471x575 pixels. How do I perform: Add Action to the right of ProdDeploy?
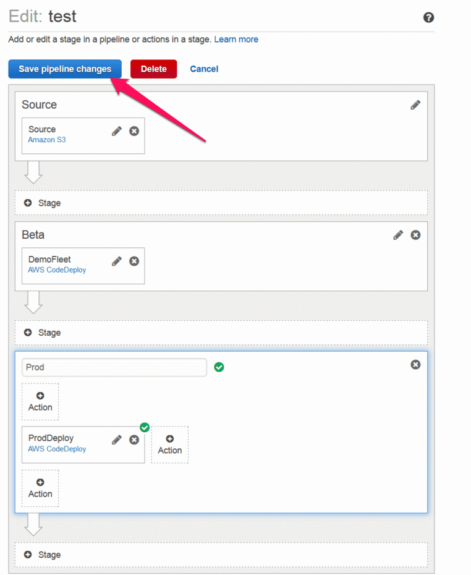[170, 445]
